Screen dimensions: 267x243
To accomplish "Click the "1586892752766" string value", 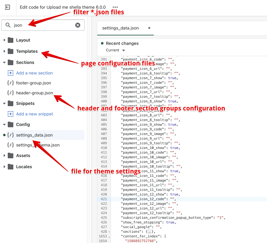I will click(x=140, y=241).
